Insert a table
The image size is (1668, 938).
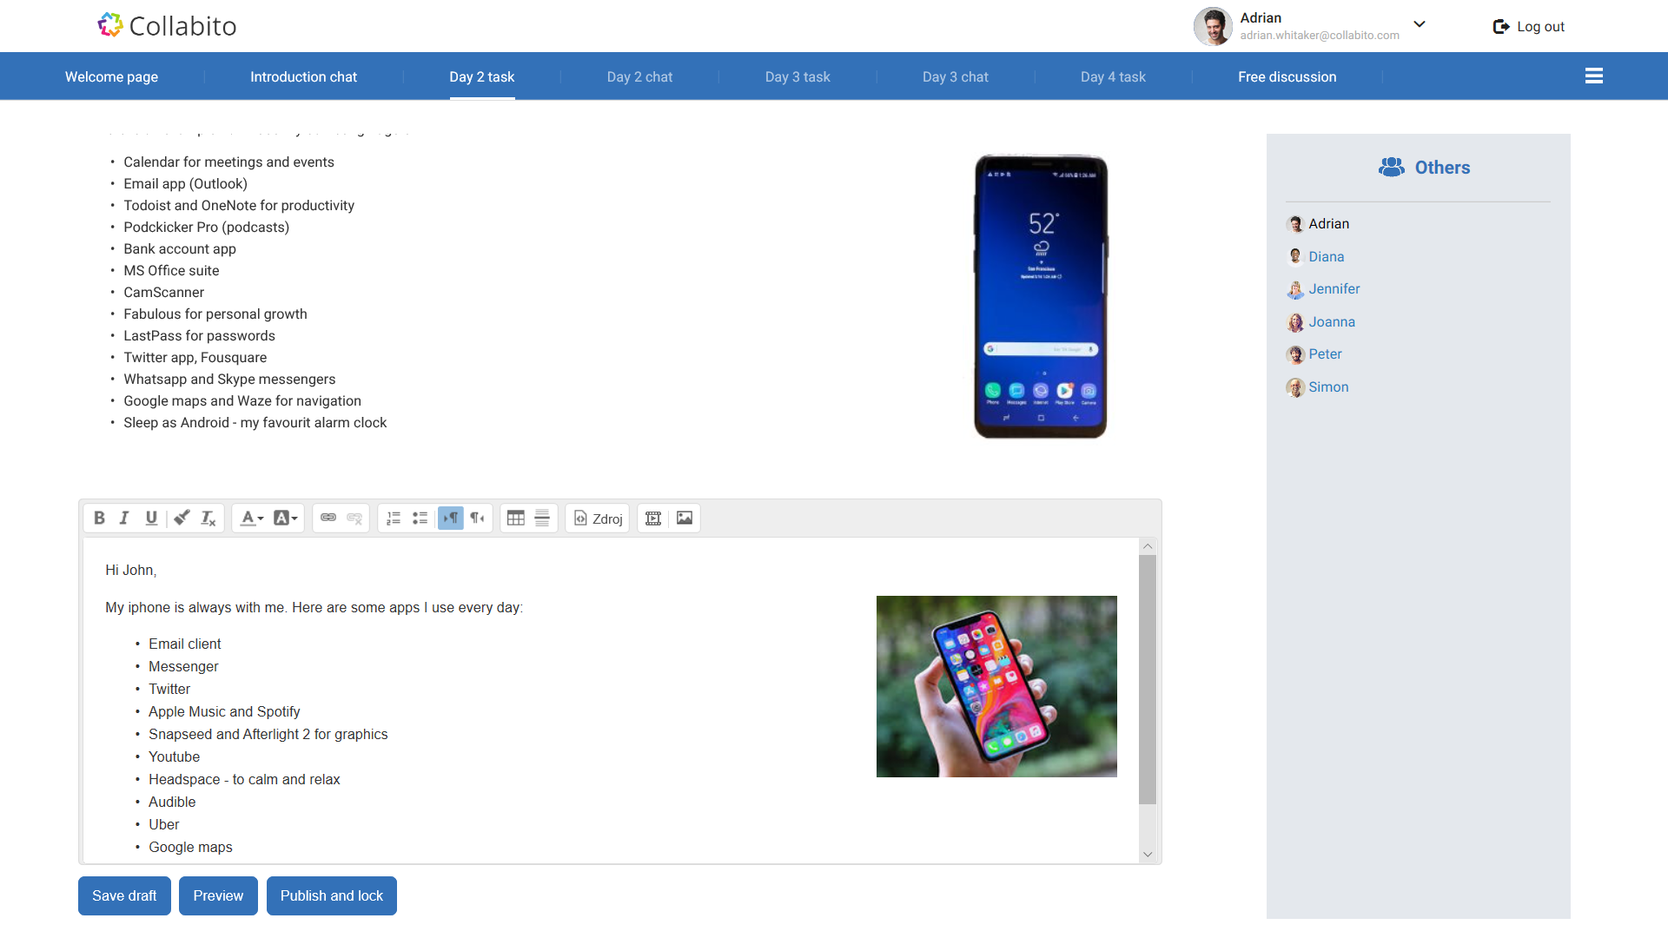[x=515, y=519]
